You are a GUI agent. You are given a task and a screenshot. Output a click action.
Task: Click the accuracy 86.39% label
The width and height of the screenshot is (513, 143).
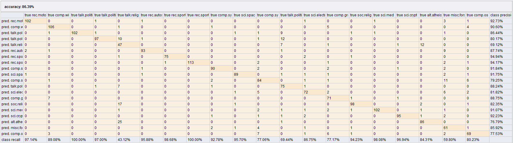pyautogui.click(x=19, y=7)
